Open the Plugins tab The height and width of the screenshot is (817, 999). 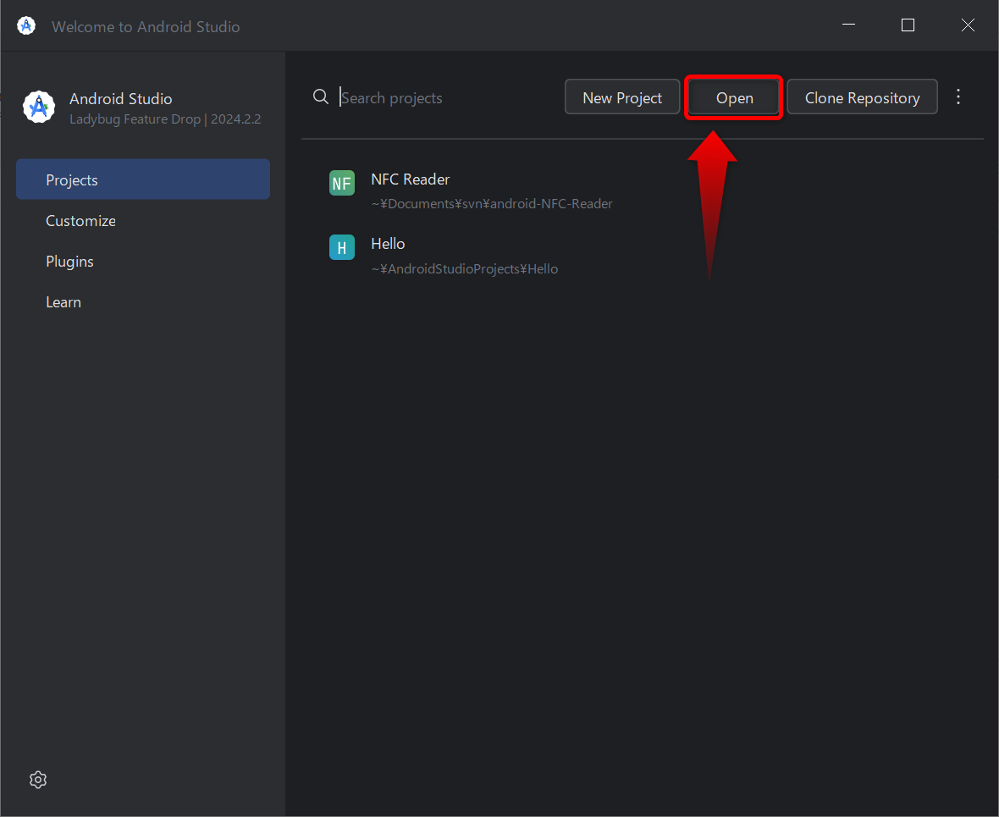click(x=143, y=262)
